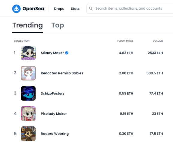Click the OpenSea sailboat logo icon

coord(16,9)
